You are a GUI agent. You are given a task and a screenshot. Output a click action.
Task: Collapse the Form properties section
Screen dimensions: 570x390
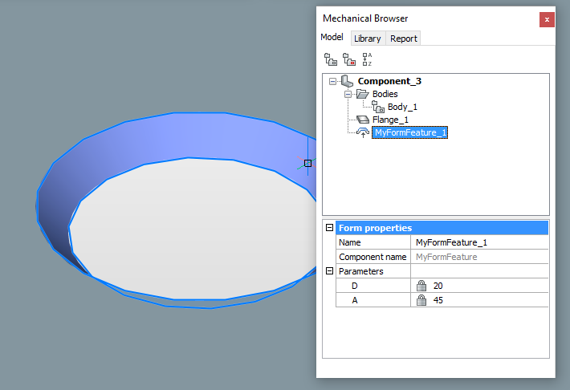(x=329, y=228)
